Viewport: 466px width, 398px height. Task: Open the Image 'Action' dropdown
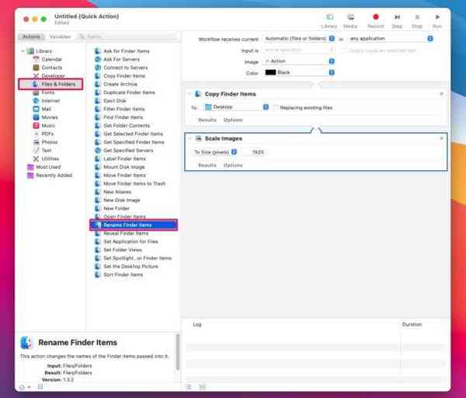(299, 61)
